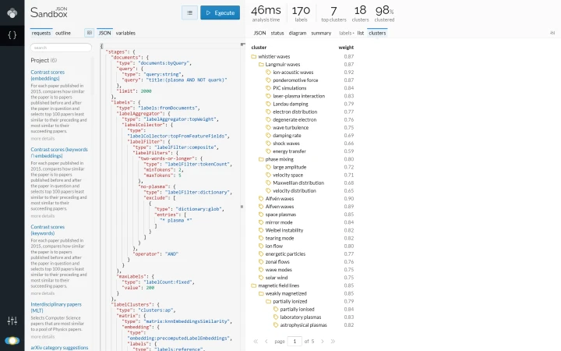Switch to the diagram tab
561x351 pixels.
point(298,33)
